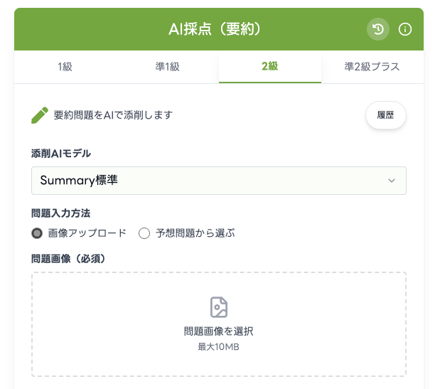Select the 予想問題から選ぶ radio option
The image size is (440, 389).
[x=144, y=233]
